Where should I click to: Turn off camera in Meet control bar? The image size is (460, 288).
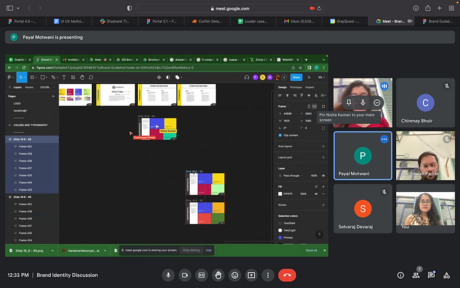click(x=185, y=275)
